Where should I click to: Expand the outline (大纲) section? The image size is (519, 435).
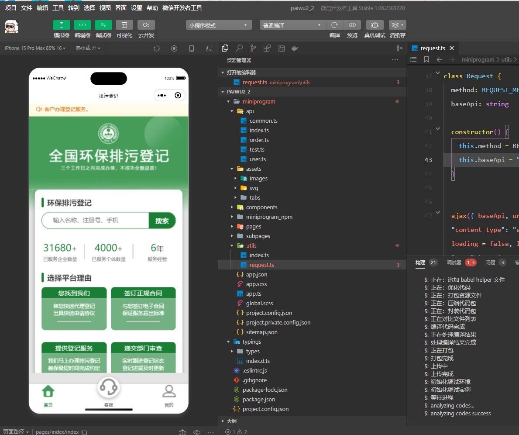[223, 421]
